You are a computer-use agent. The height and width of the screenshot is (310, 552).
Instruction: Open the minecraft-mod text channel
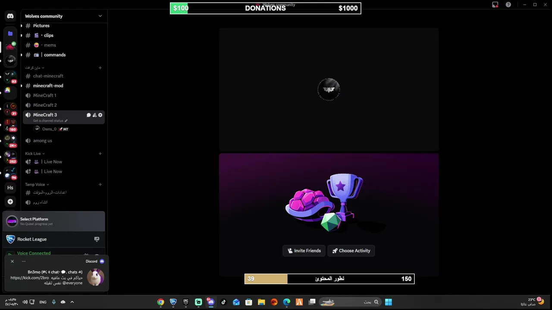click(64, 86)
